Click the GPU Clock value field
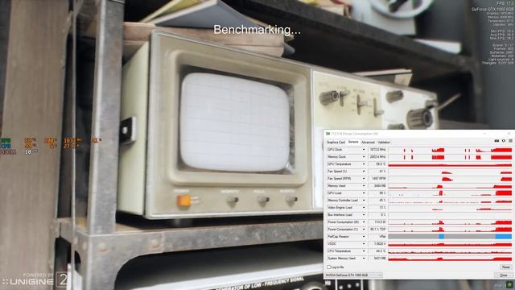515x290 pixels. 377,150
